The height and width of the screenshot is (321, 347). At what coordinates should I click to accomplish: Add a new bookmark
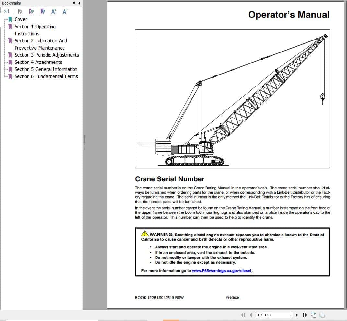coord(31,11)
